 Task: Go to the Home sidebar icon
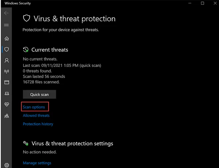(7, 38)
